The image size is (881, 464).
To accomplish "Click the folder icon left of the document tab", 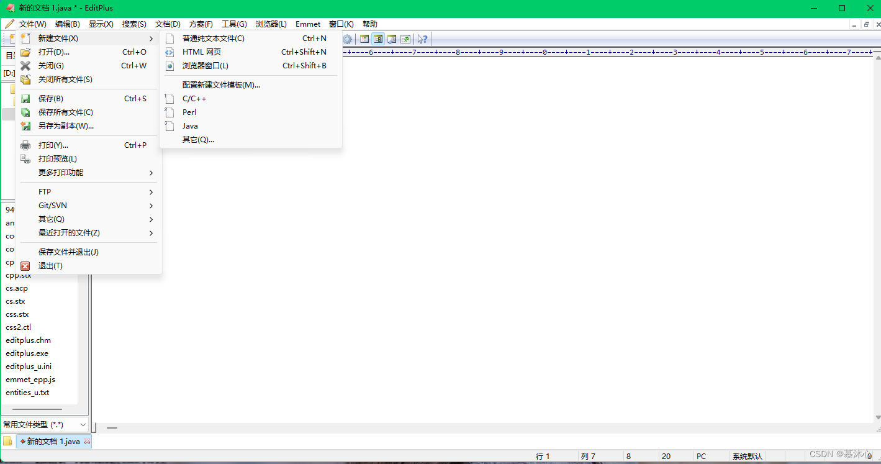I will coord(7,441).
